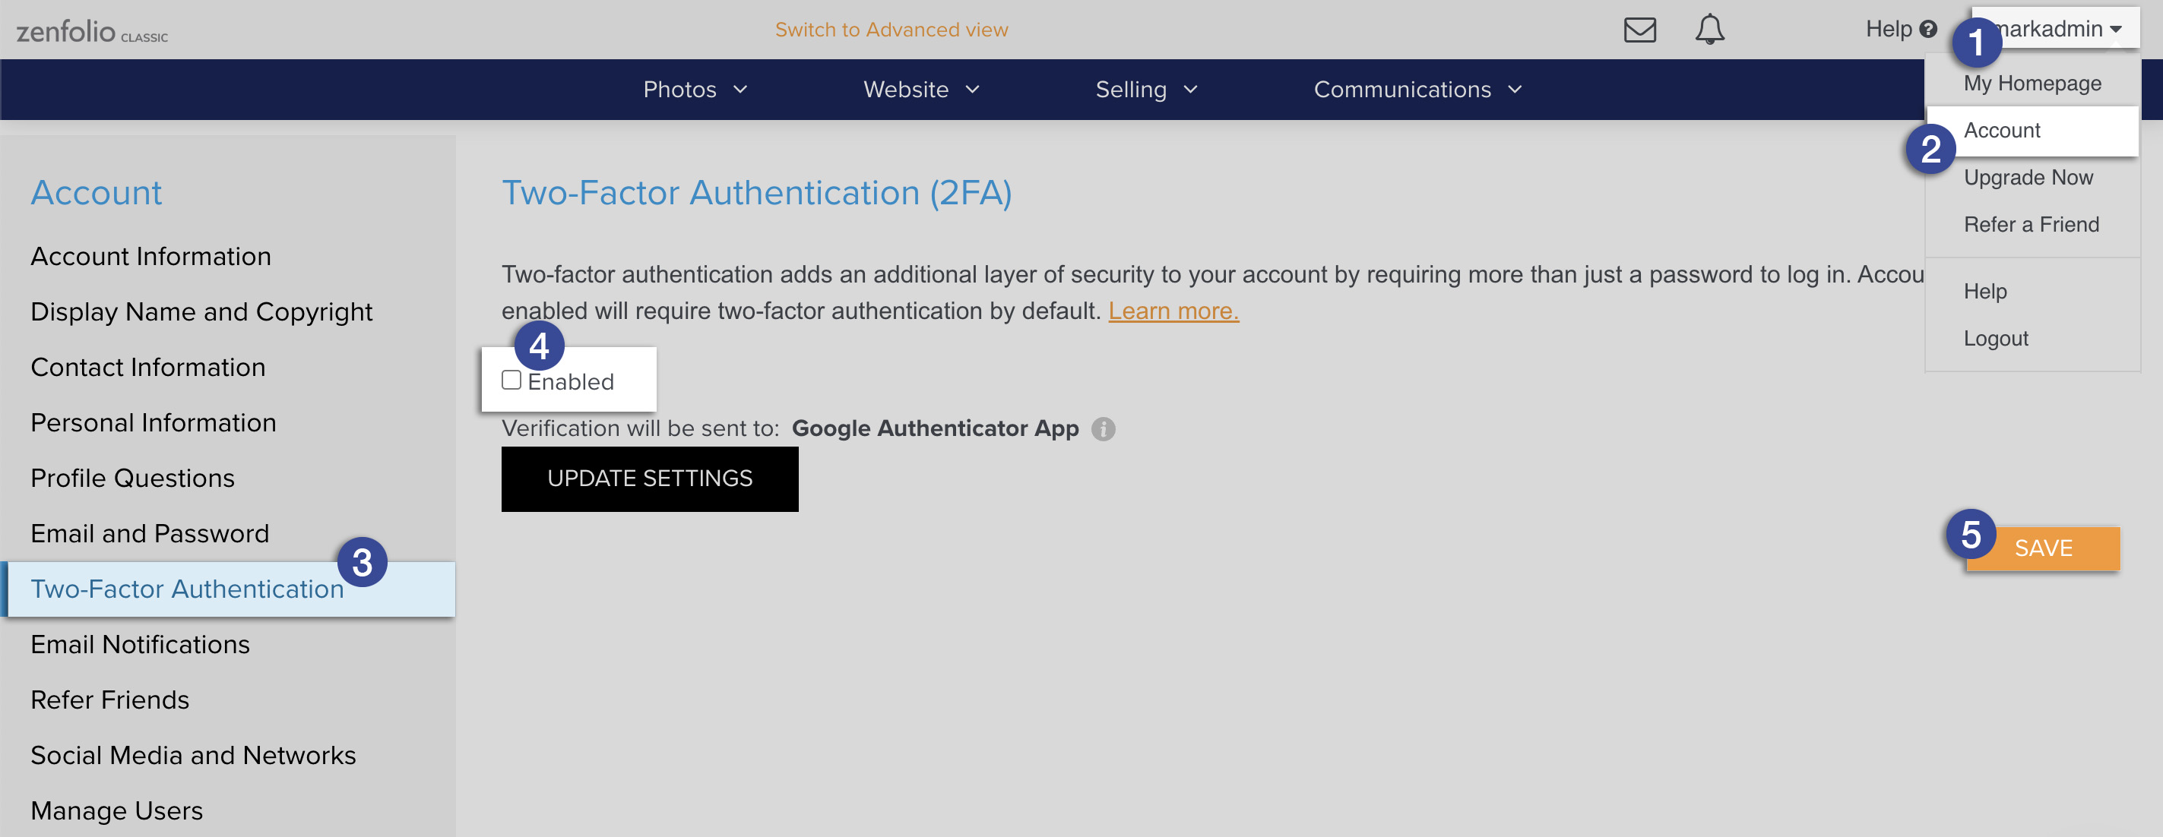Click Logout in the account menu
Image resolution: width=2163 pixels, height=837 pixels.
pyautogui.click(x=1996, y=337)
